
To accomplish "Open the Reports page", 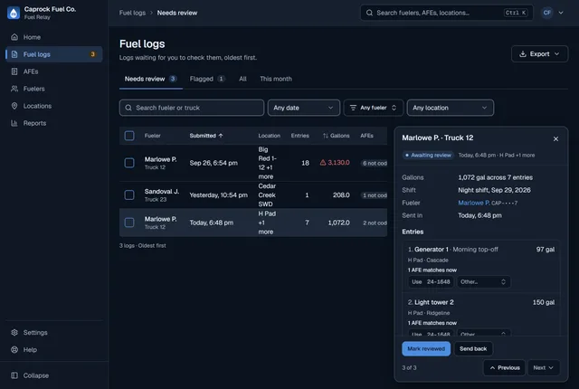I will point(54,123).
